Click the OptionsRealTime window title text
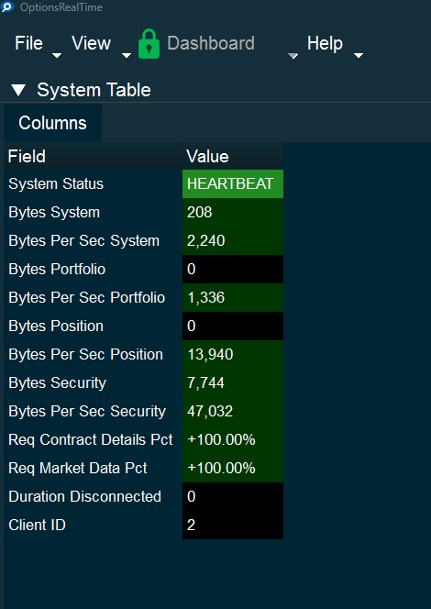 (x=61, y=7)
